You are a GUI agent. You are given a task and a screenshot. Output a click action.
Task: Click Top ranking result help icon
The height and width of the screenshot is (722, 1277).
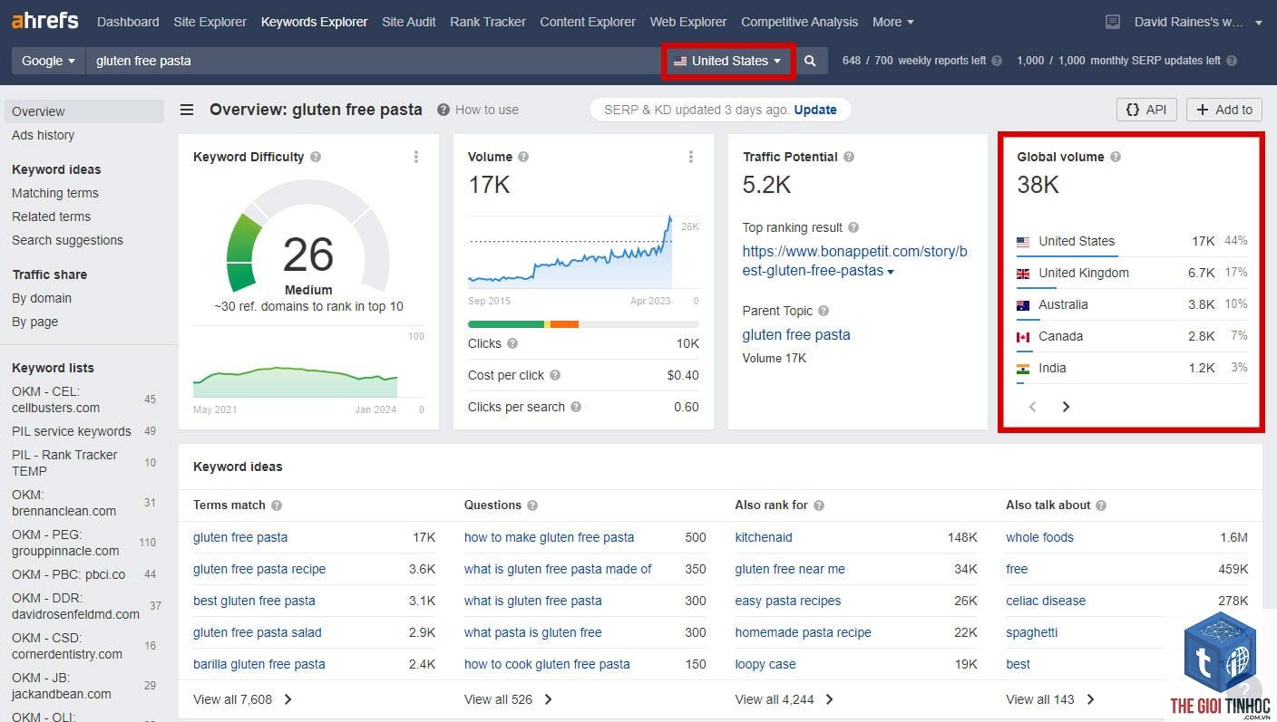point(853,227)
